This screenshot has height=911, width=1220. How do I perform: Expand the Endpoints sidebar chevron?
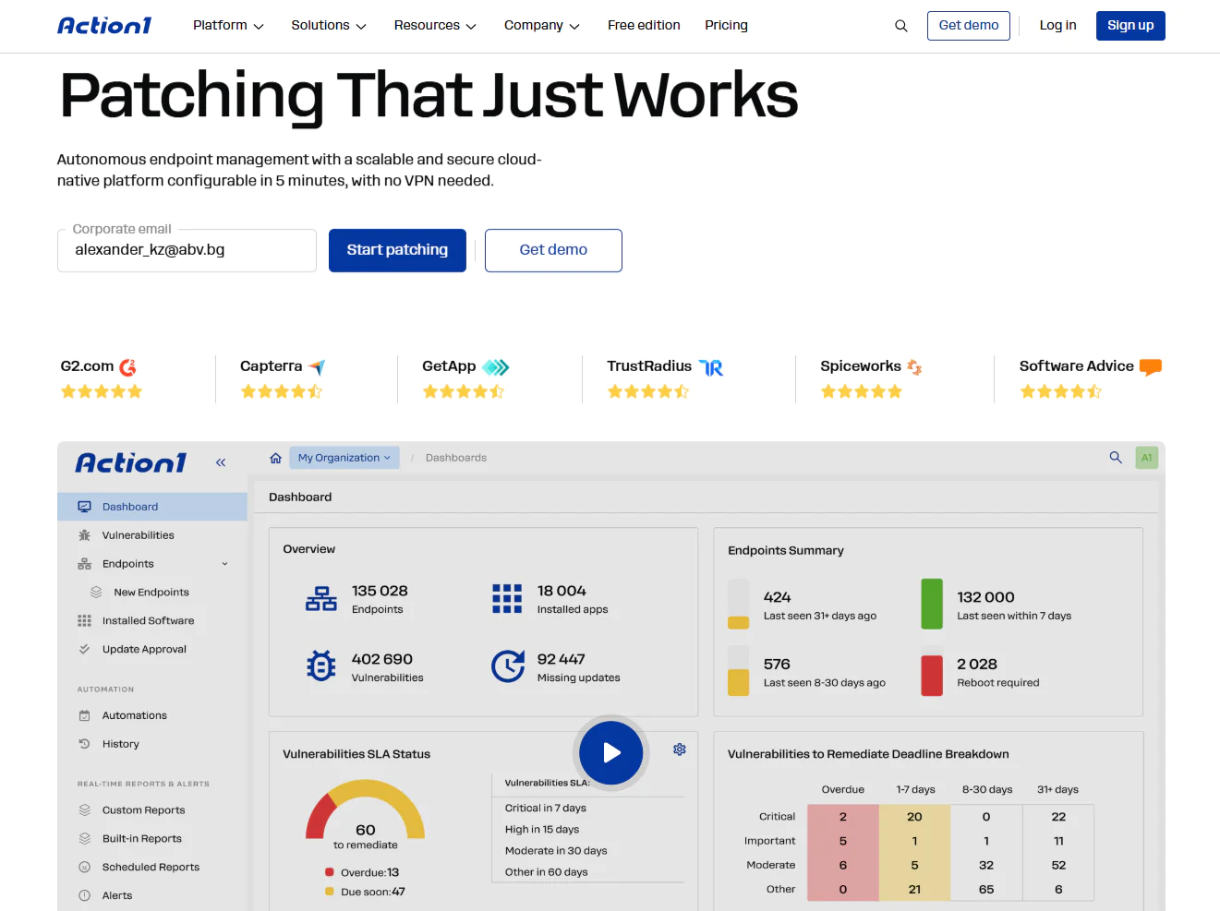tap(224, 564)
